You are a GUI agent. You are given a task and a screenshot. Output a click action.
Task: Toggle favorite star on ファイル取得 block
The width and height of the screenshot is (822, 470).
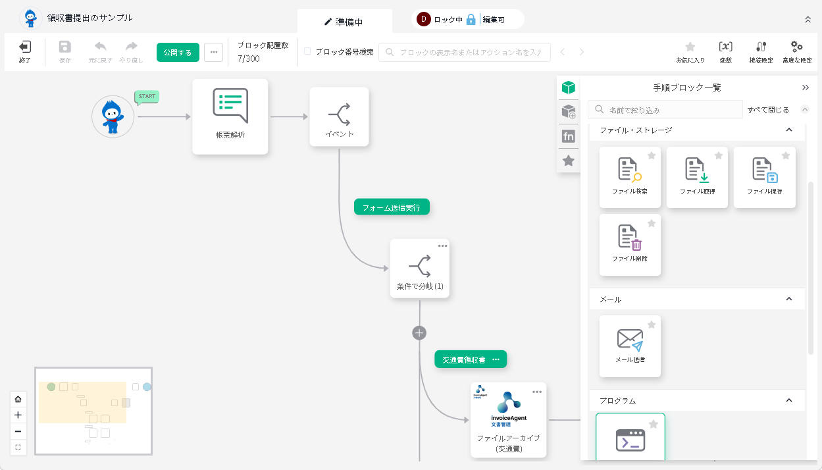tap(718, 156)
